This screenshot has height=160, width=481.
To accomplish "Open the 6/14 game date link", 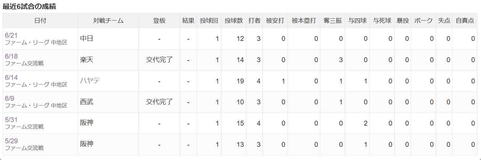I will pos(11,78).
